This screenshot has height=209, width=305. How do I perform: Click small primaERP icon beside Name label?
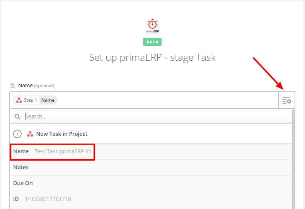click(x=12, y=85)
